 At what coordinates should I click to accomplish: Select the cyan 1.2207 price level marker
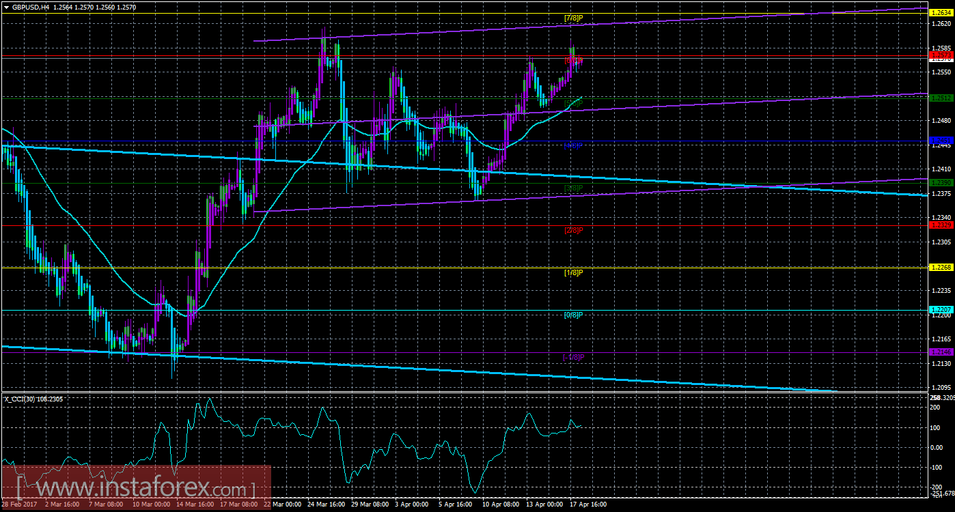[x=941, y=309]
